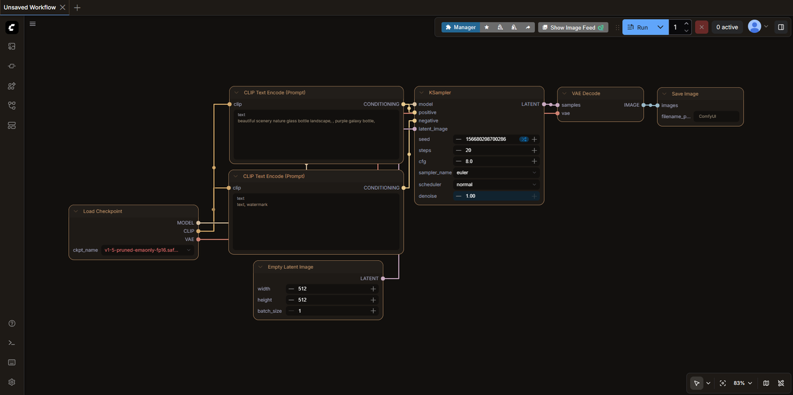The height and width of the screenshot is (395, 793).
Task: Open the help center icon
Action: coord(12,323)
